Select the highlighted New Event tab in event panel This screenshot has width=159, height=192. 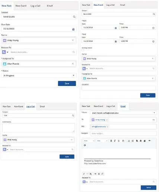(98, 5)
